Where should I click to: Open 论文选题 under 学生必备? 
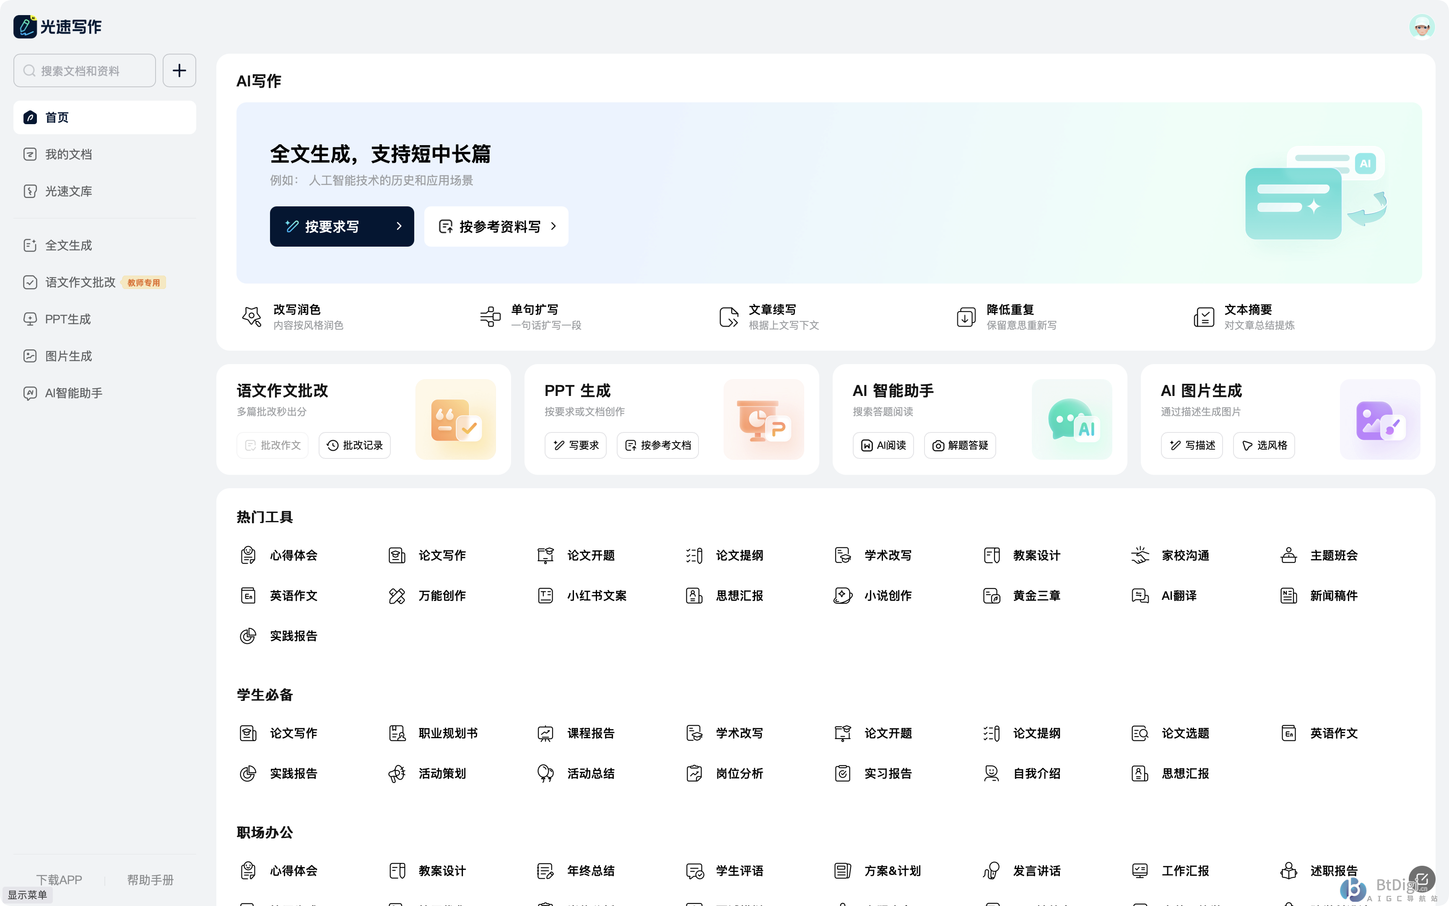[x=1170, y=734]
